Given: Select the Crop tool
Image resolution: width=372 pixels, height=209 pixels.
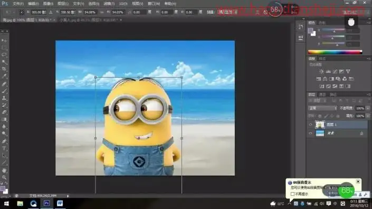Looking at the screenshot, I should coord(4,69).
